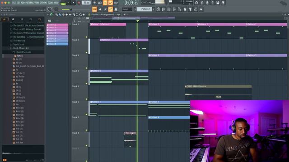Open the Playlist view icon
Viewport: 289px width, 162px height.
tap(158, 9)
